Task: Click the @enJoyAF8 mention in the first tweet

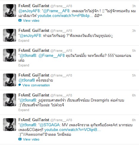Action: tap(29, 11)
